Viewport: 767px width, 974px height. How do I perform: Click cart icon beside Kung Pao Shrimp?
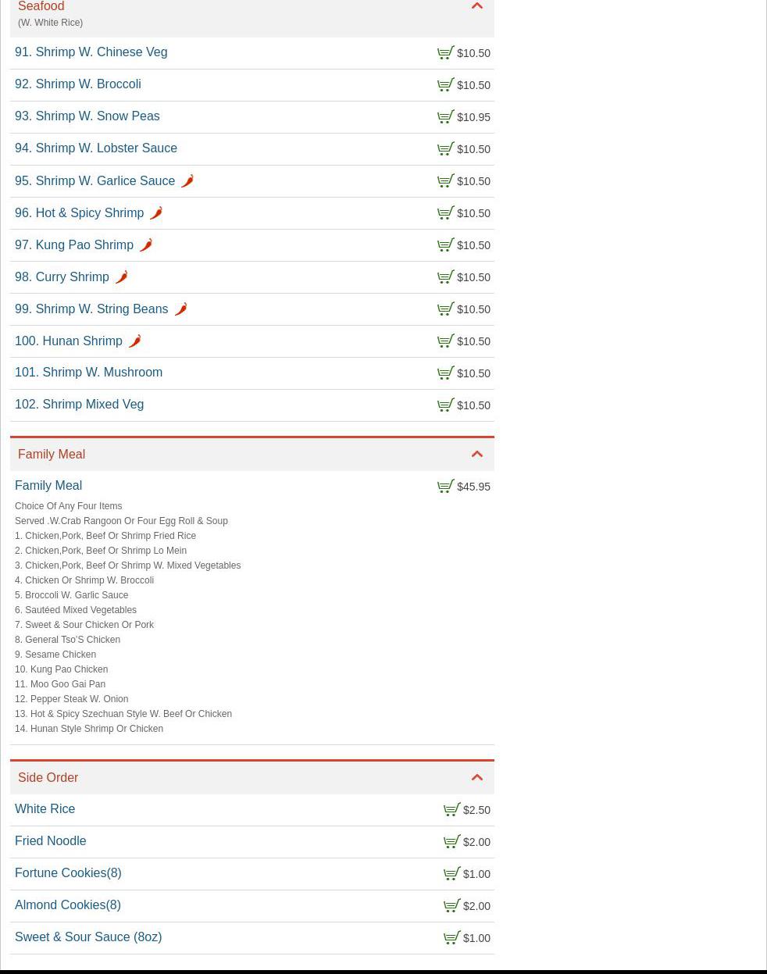tap(445, 245)
